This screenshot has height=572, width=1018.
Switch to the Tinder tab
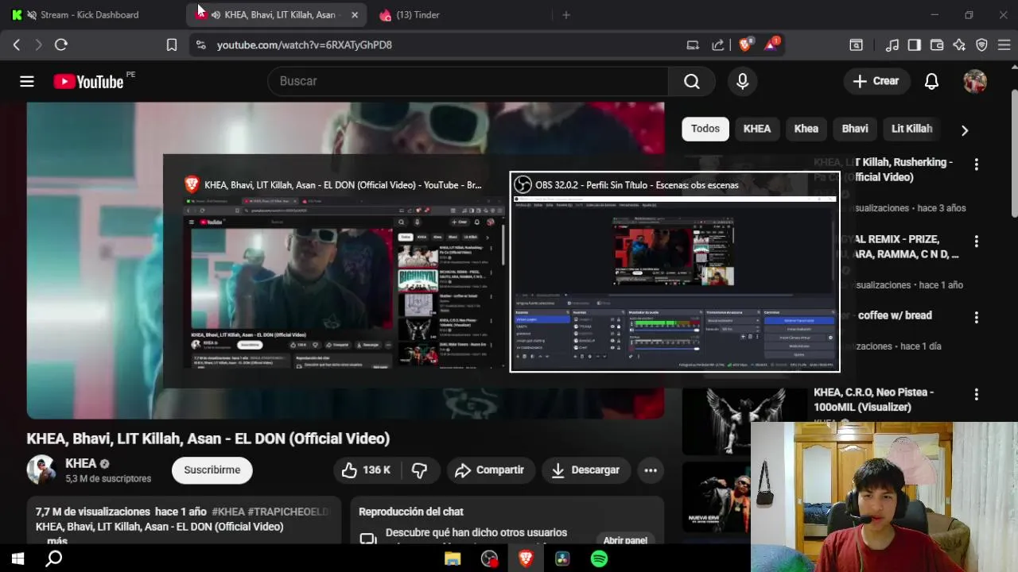(418, 15)
